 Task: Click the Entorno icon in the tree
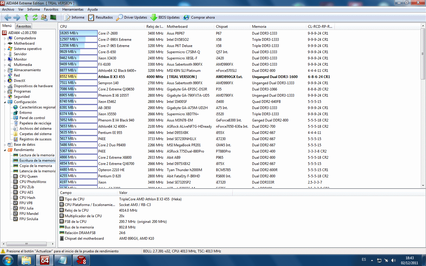click(16, 113)
